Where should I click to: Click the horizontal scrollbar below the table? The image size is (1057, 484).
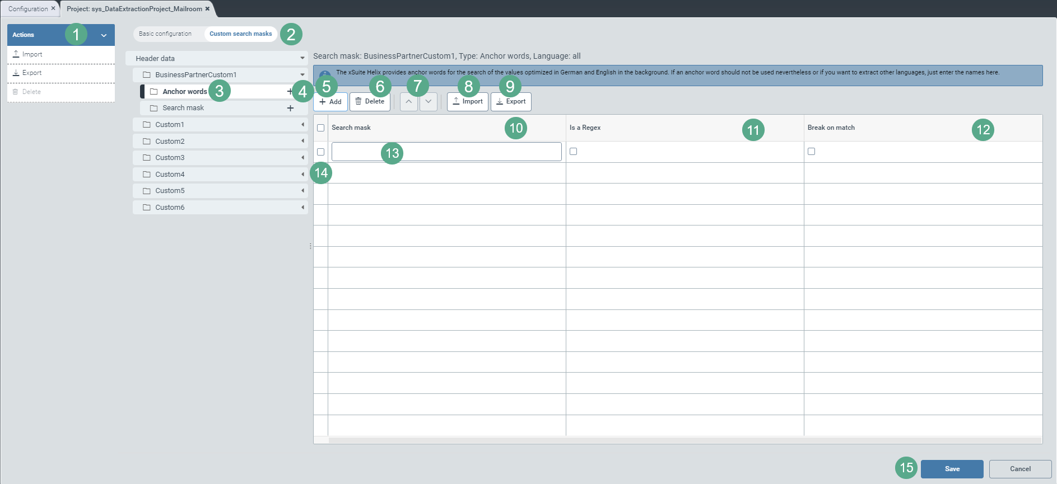(685, 440)
